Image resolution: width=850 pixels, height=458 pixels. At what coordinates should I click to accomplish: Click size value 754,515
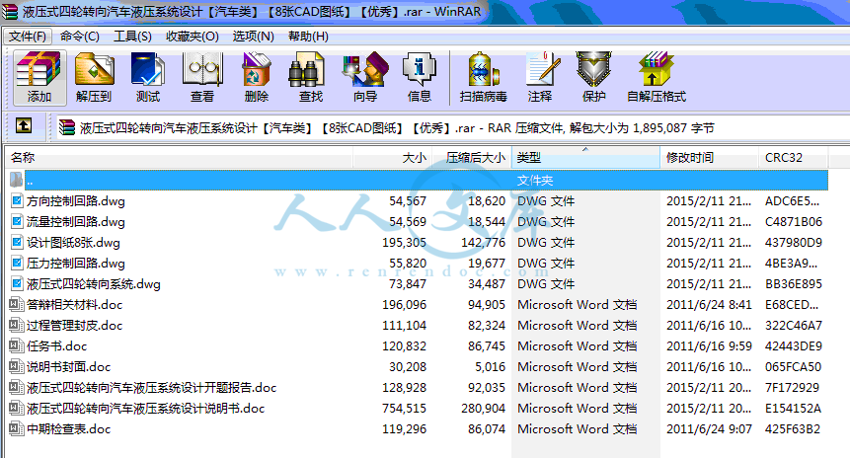coord(404,408)
